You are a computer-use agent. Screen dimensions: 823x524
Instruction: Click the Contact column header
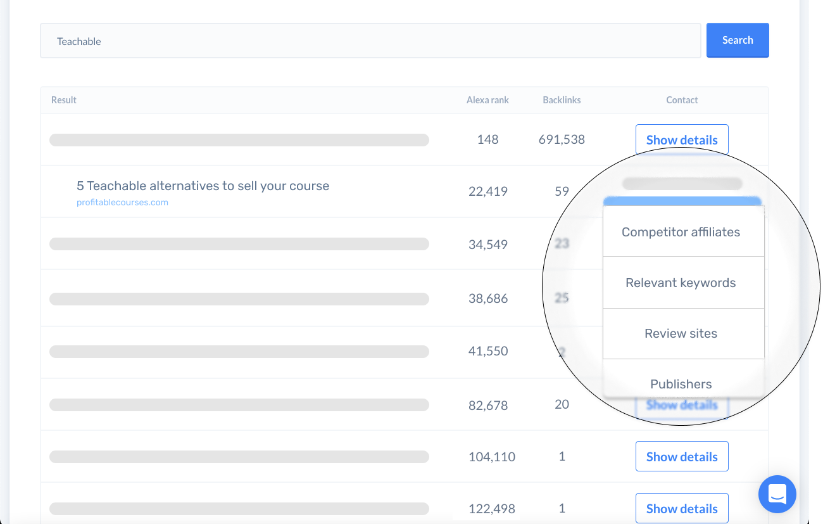[682, 99]
